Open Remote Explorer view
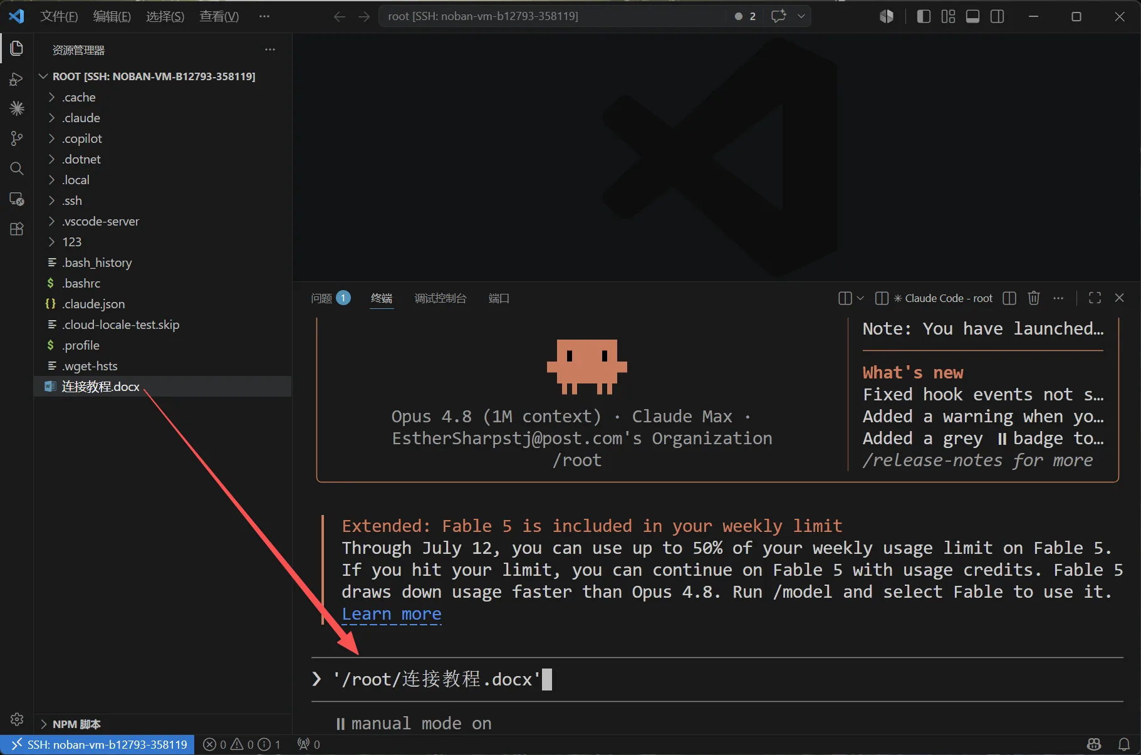The image size is (1141, 755). point(17,199)
